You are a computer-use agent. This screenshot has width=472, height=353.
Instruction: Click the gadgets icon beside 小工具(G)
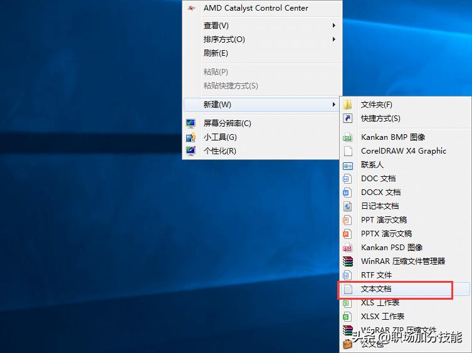tap(191, 137)
